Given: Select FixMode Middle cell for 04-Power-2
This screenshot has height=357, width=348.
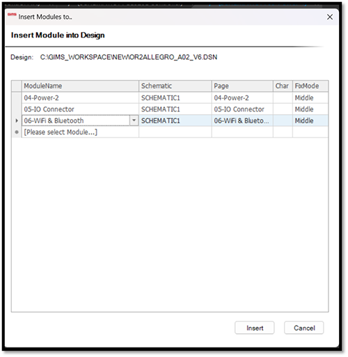Looking at the screenshot, I should point(310,98).
